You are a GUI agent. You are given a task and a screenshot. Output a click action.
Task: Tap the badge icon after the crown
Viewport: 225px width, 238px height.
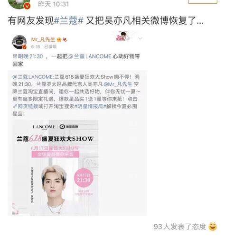65,39
